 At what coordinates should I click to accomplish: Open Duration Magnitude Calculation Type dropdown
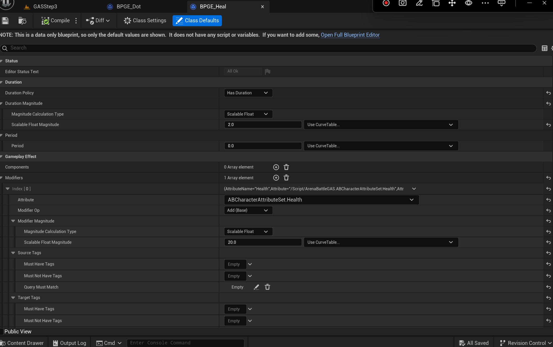point(248,114)
